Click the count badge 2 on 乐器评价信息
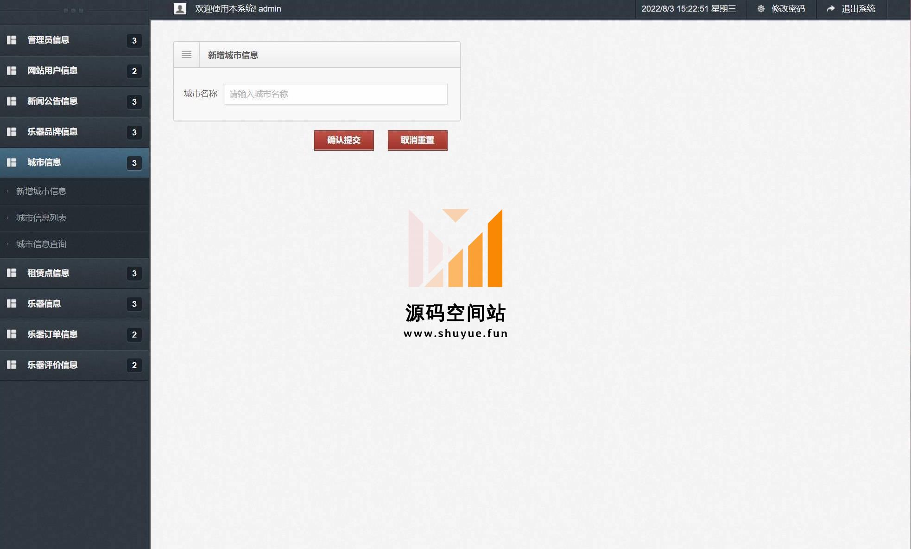Screen dimensions: 911x549 pyautogui.click(x=134, y=365)
